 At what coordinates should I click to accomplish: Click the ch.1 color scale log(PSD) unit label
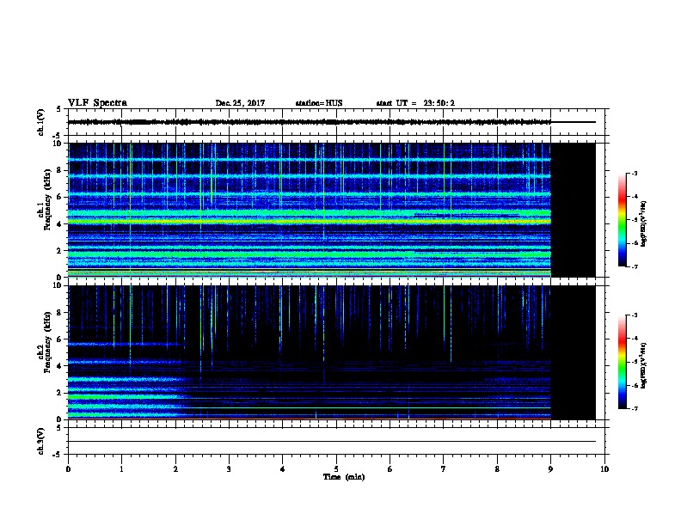coord(643,224)
